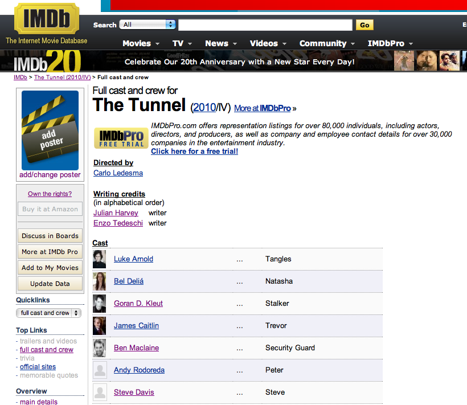The height and width of the screenshot is (405, 467).
Task: Open full cast and crew Top Links entry
Action: (x=47, y=350)
